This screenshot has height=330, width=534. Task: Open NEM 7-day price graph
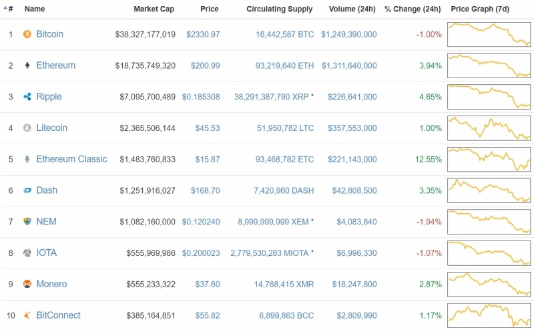(489, 222)
